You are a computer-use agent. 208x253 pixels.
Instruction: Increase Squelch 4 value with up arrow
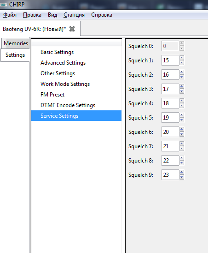coord(182,101)
